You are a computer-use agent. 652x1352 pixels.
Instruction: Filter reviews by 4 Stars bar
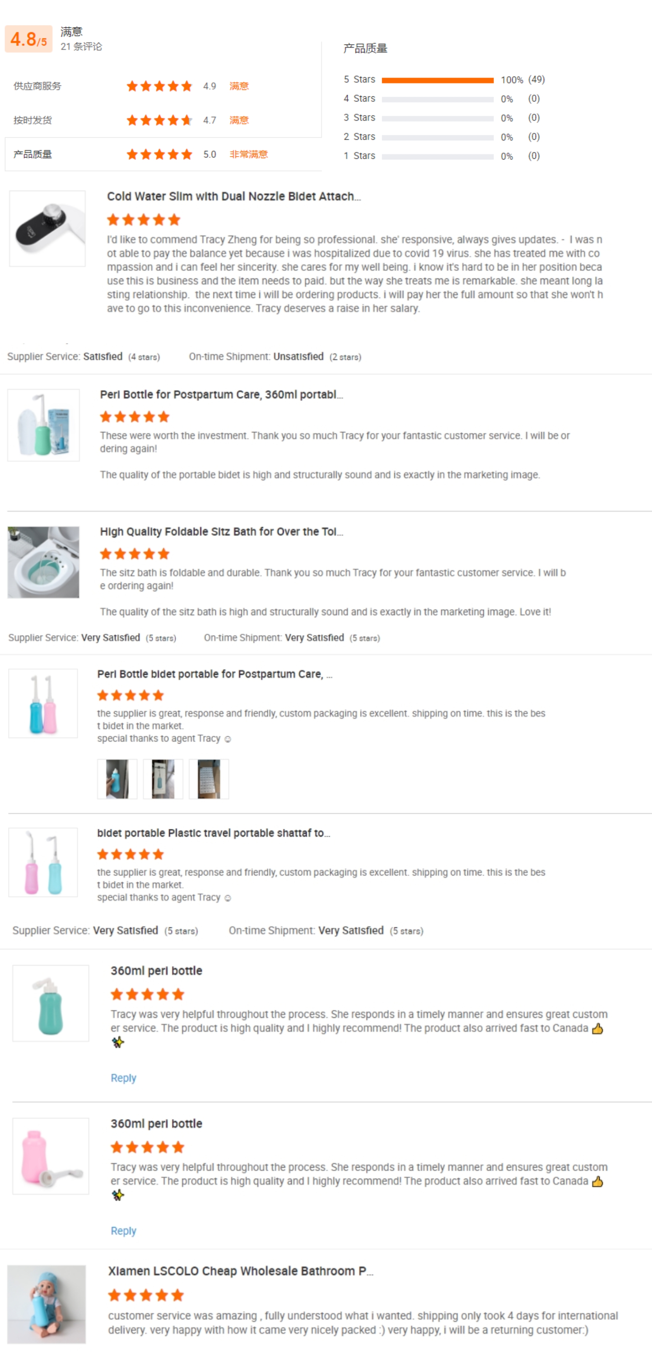coord(437,99)
